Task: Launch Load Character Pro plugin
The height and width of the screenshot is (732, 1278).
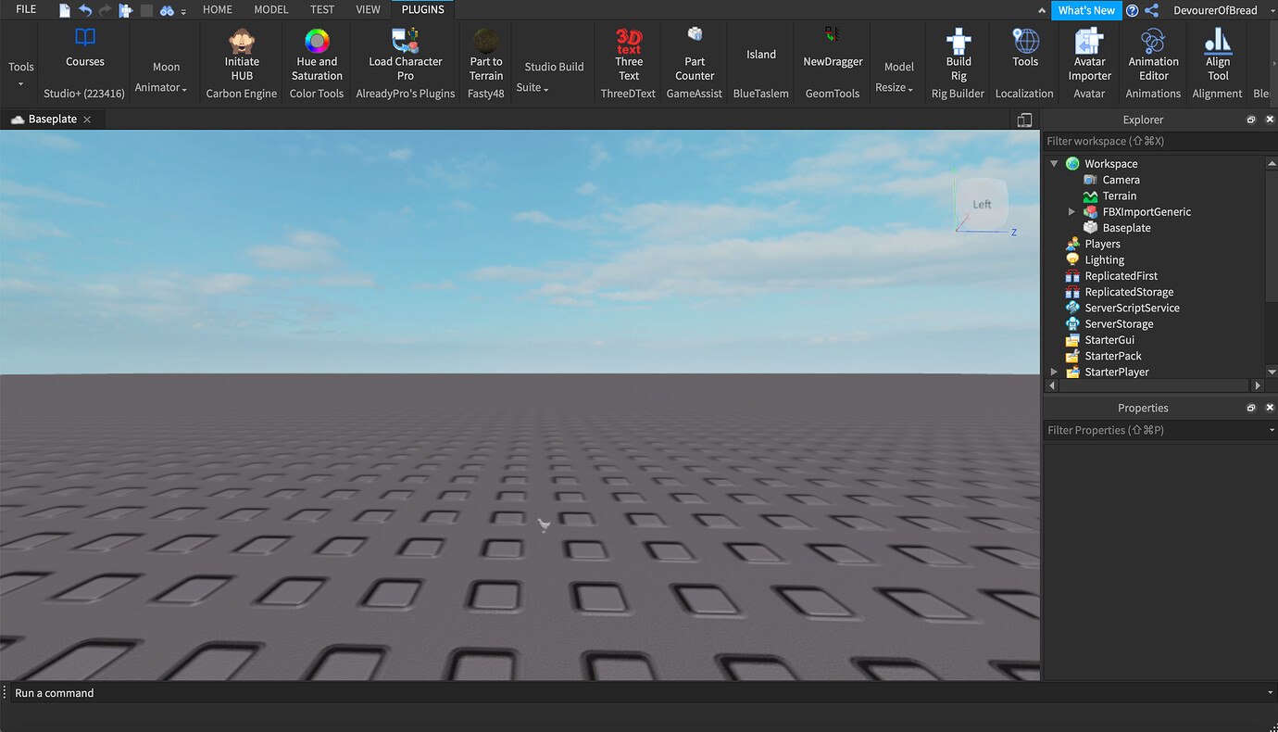Action: tap(405, 56)
